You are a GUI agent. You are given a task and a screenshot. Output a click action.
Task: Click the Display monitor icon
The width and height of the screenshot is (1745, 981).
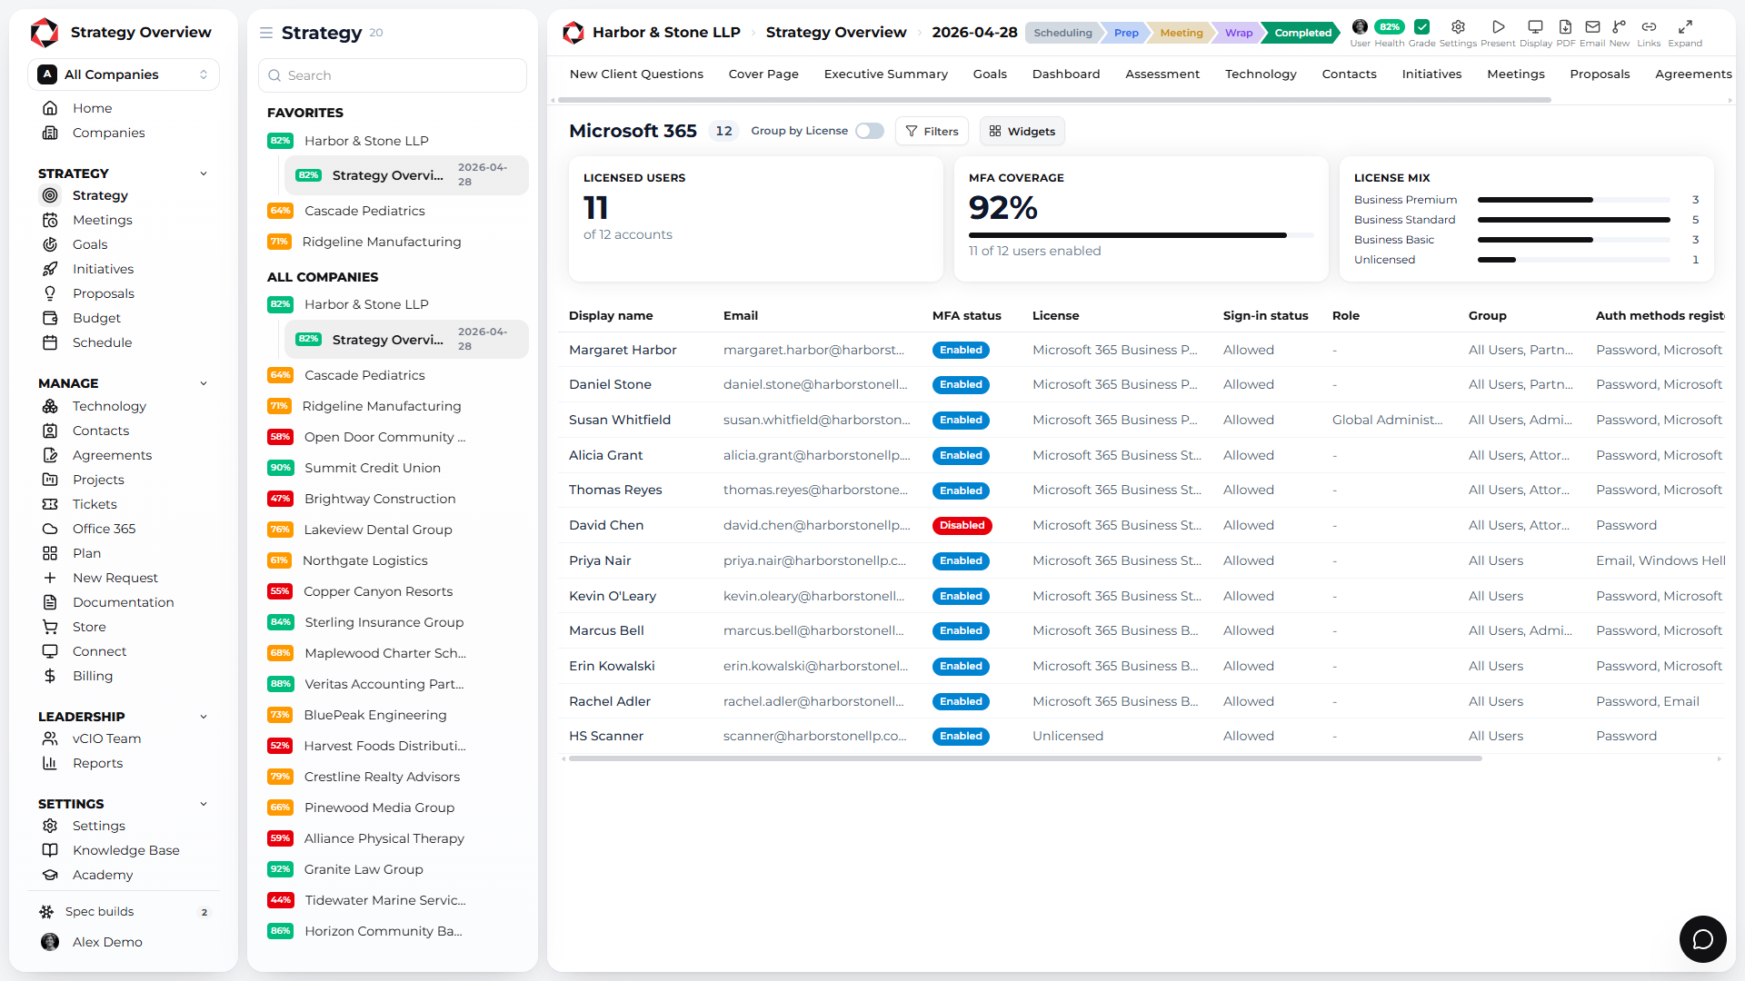tap(1535, 27)
